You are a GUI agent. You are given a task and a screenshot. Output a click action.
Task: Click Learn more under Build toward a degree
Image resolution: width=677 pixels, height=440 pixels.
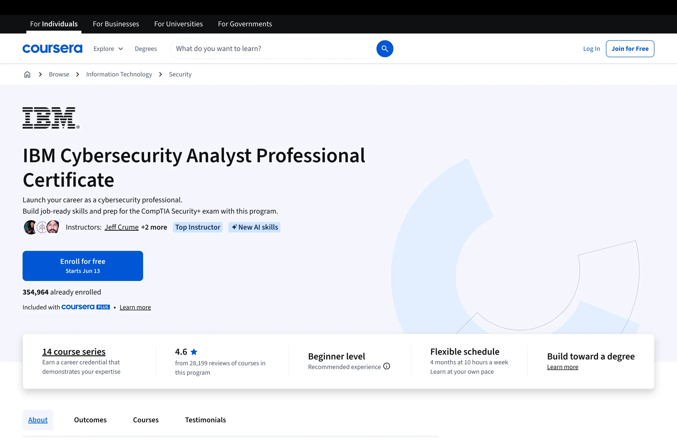pyautogui.click(x=562, y=367)
